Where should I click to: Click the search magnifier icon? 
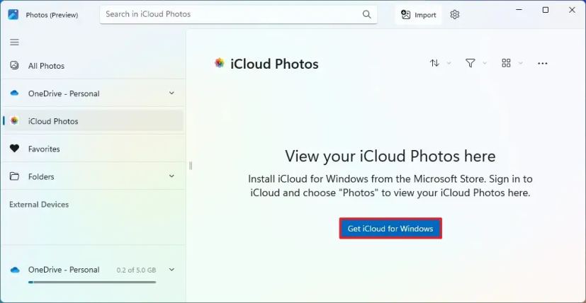pyautogui.click(x=366, y=14)
